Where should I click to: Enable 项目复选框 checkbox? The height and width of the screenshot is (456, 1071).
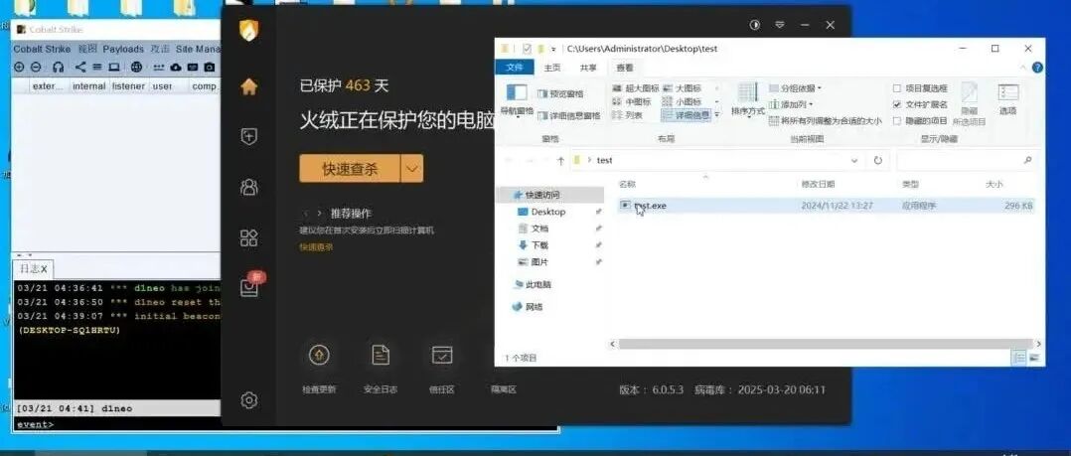897,88
